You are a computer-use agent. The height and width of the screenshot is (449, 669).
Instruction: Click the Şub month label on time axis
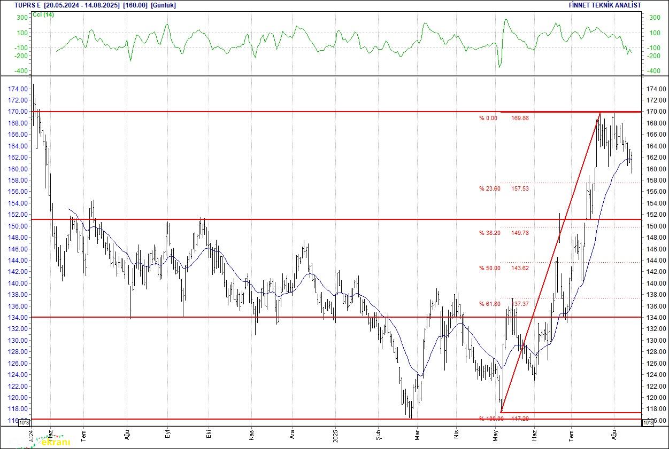pyautogui.click(x=378, y=435)
